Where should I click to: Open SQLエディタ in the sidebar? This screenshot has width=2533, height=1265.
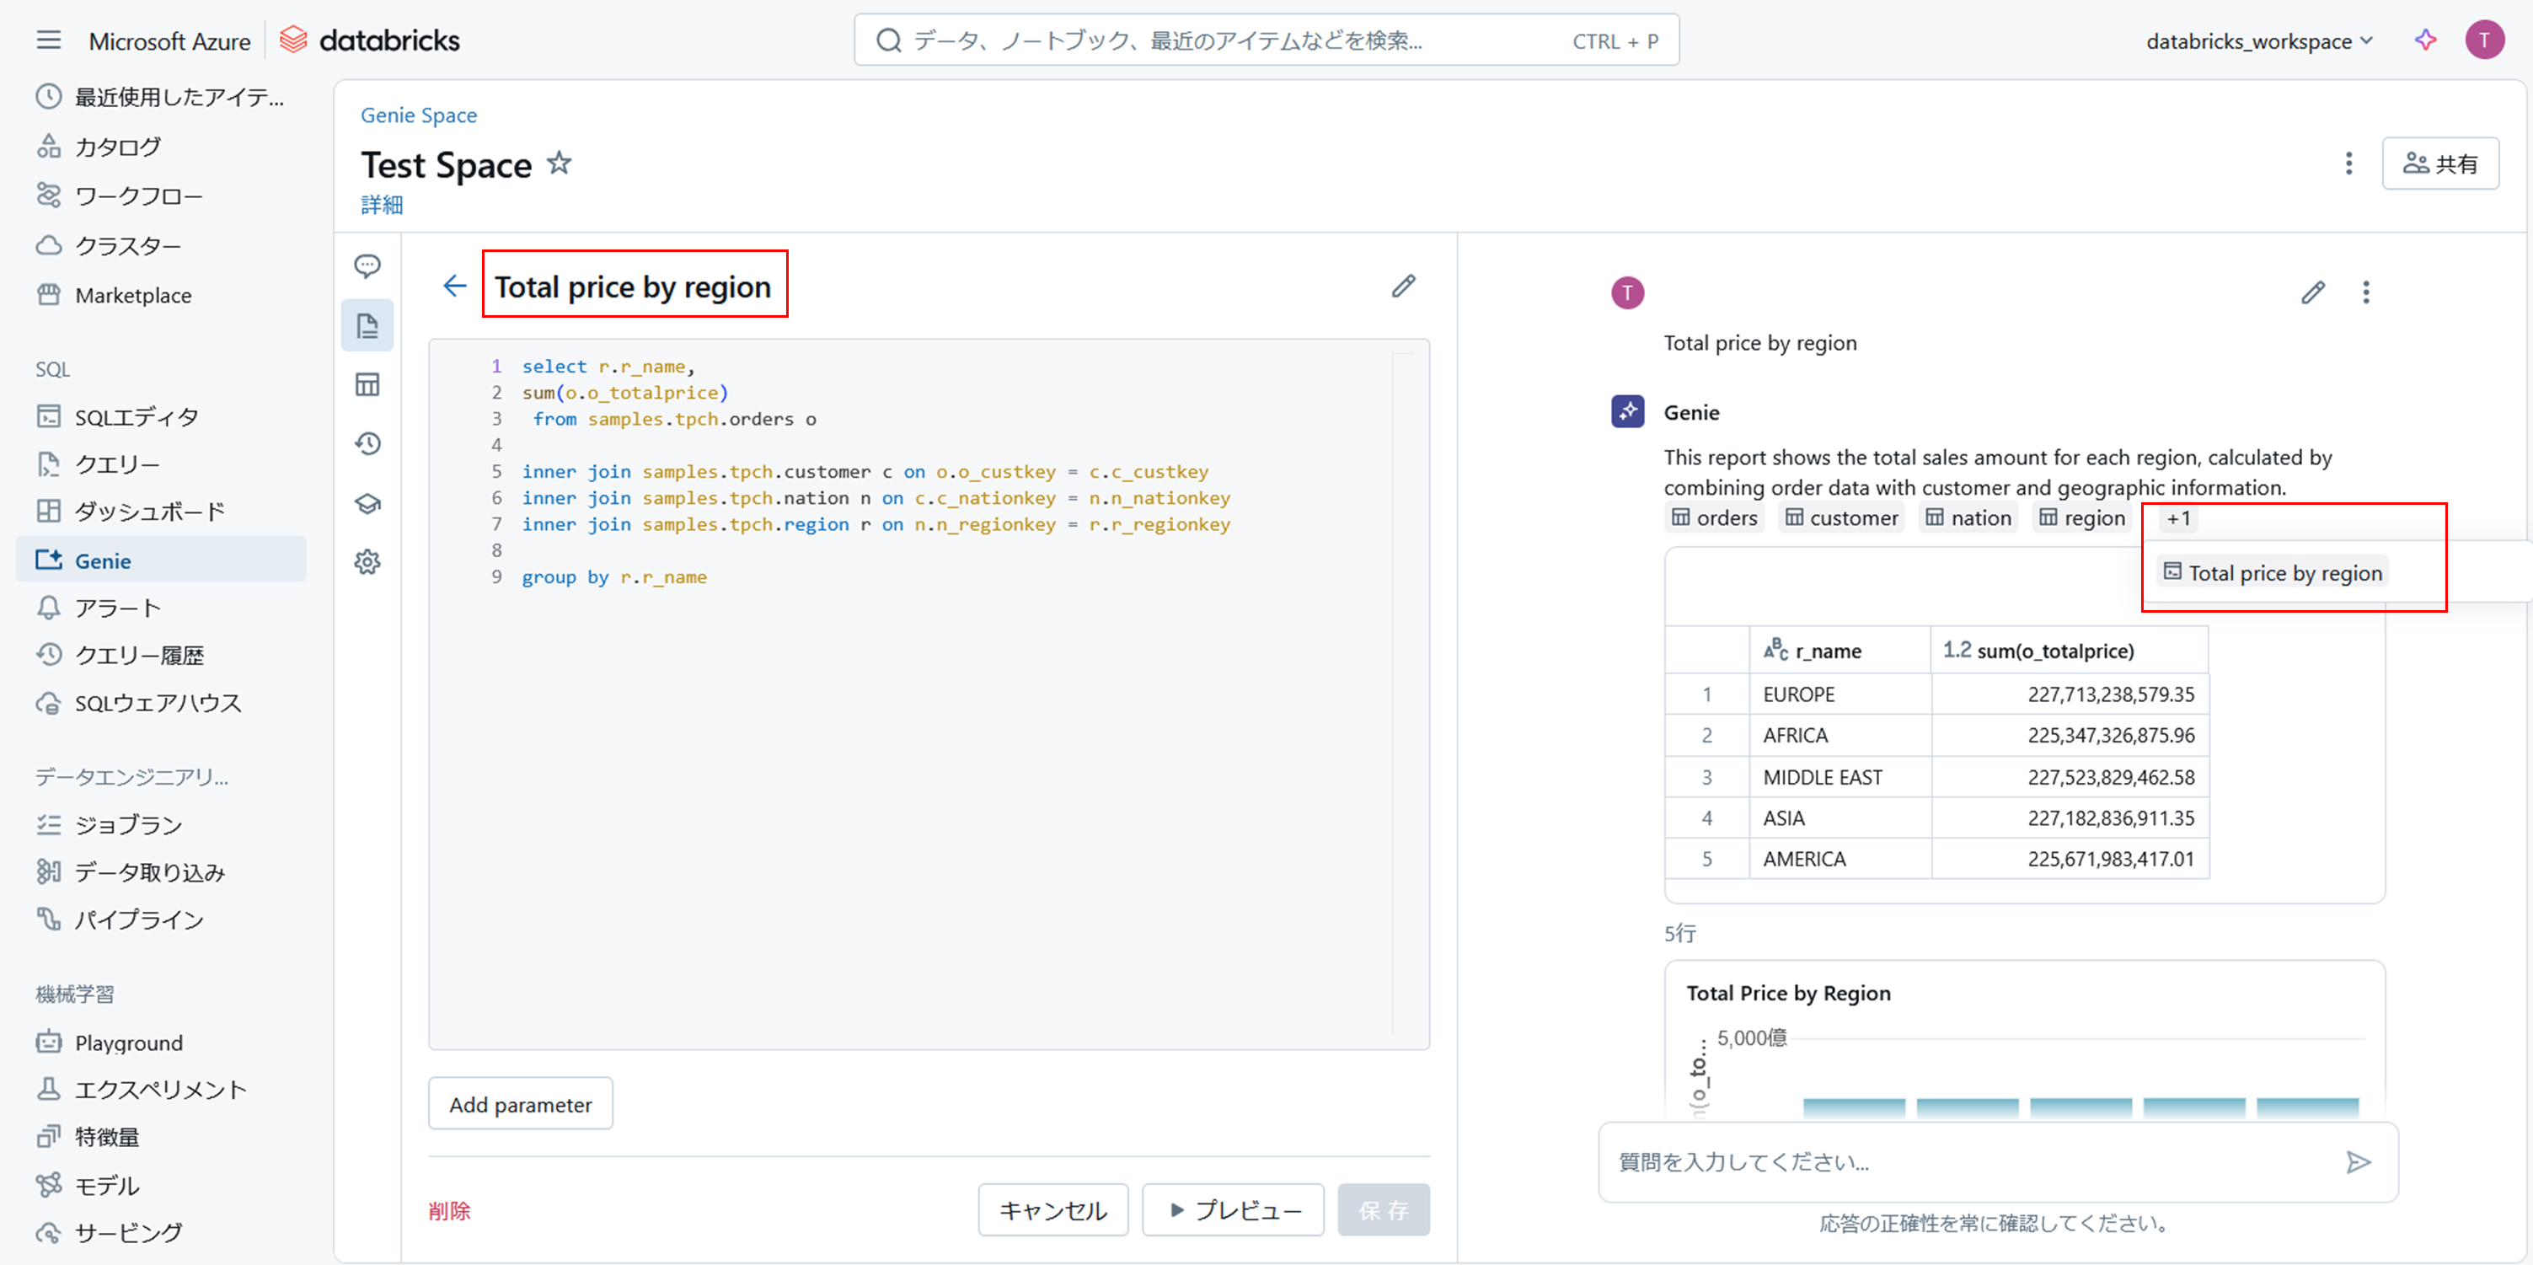137,417
